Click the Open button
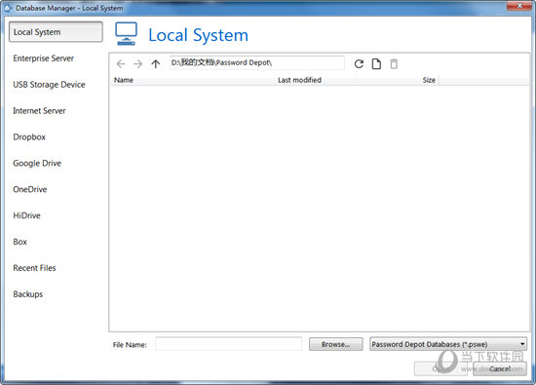Image resolution: width=536 pixels, height=385 pixels. coord(440,369)
